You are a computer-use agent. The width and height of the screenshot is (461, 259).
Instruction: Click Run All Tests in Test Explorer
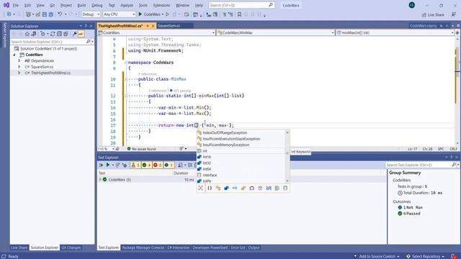coord(101,165)
